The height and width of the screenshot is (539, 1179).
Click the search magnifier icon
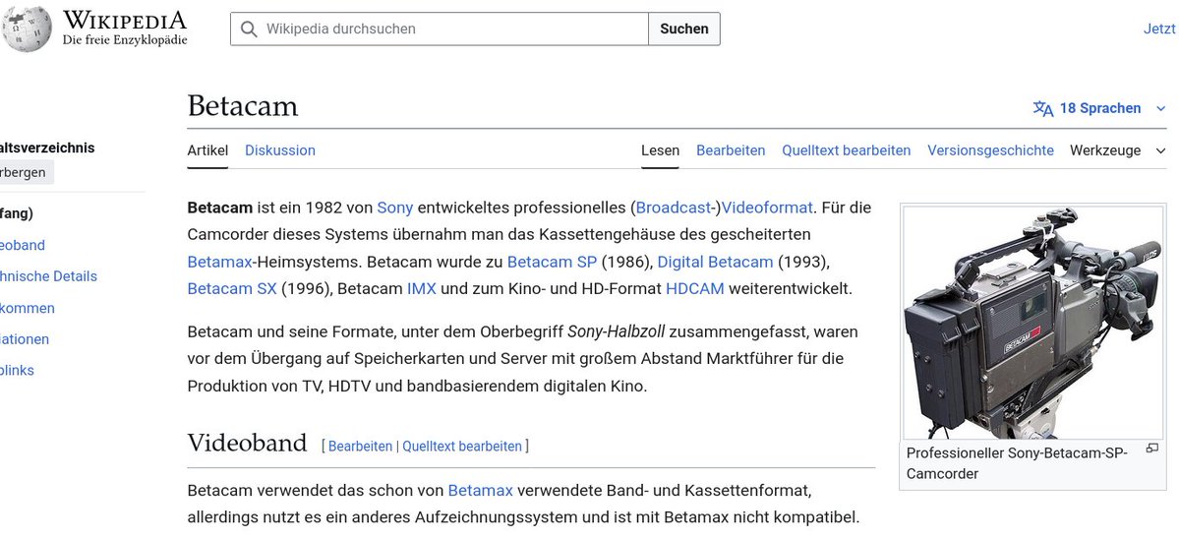[x=249, y=29]
